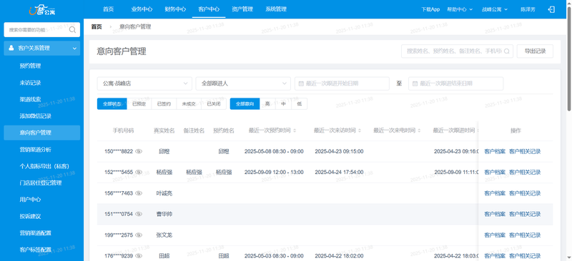Toggle eye icon beside 199****2575
This screenshot has height=261, width=572.
coord(139,235)
